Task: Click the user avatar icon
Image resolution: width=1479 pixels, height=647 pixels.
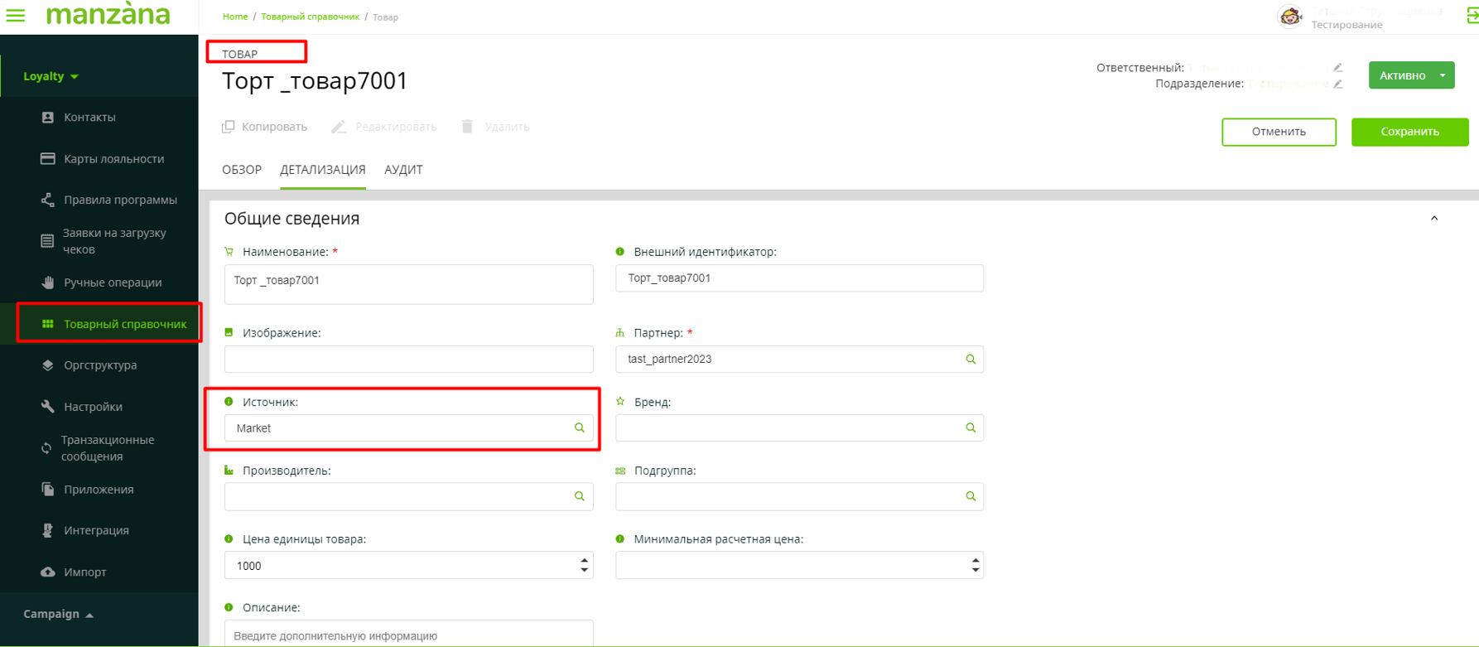Action: (1289, 16)
